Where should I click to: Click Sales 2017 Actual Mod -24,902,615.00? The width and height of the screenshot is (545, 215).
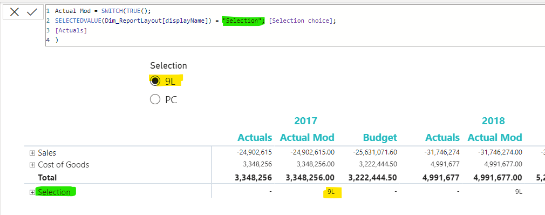(312, 152)
